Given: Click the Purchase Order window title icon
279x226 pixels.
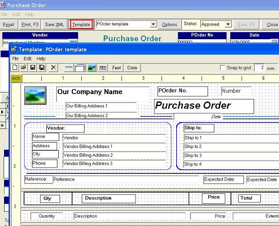Looking at the screenshot, I should click(x=2, y=4).
